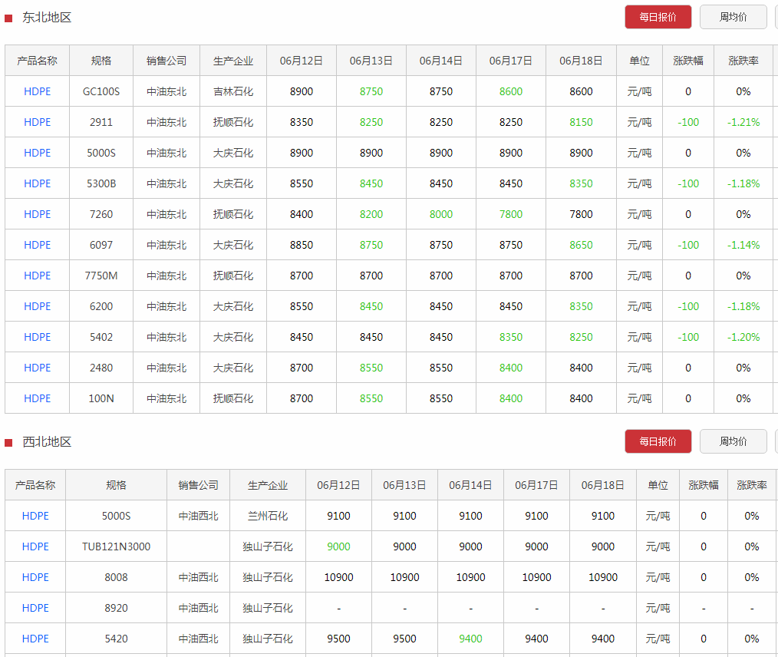Open HDPE link in GC100S row
This screenshot has height=657, width=778.
38,91
